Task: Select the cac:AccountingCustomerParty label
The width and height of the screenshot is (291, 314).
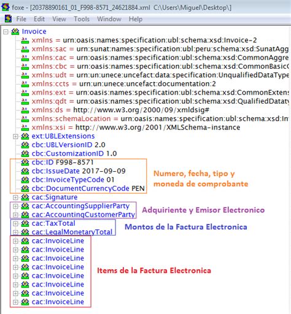Action: 83,215
